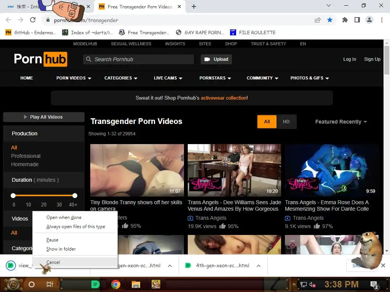The width and height of the screenshot is (390, 292).
Task: Open the FILE ROULETTE bookmark
Action: click(x=253, y=33)
